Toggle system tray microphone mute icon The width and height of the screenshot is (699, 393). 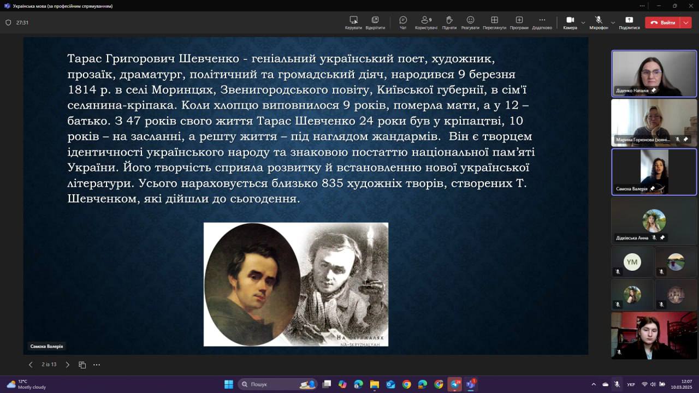tap(617, 384)
